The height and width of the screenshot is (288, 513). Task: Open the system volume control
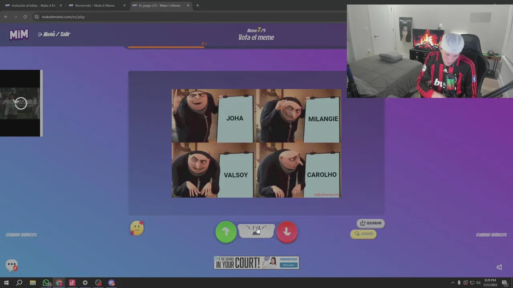(478, 283)
